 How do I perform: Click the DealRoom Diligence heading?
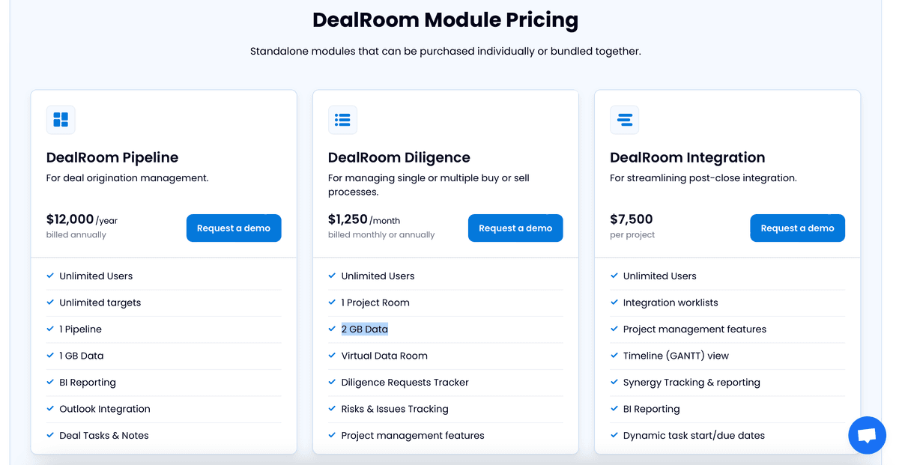pyautogui.click(x=399, y=157)
